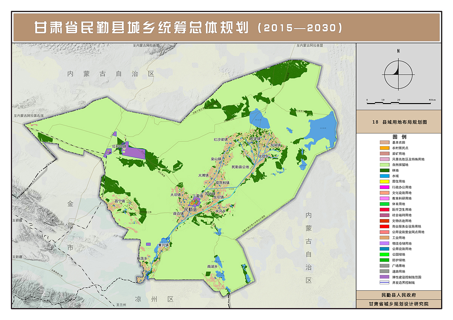The image size is (453, 320).
Task: Click the 图例 legend heading
Action: tap(398, 136)
